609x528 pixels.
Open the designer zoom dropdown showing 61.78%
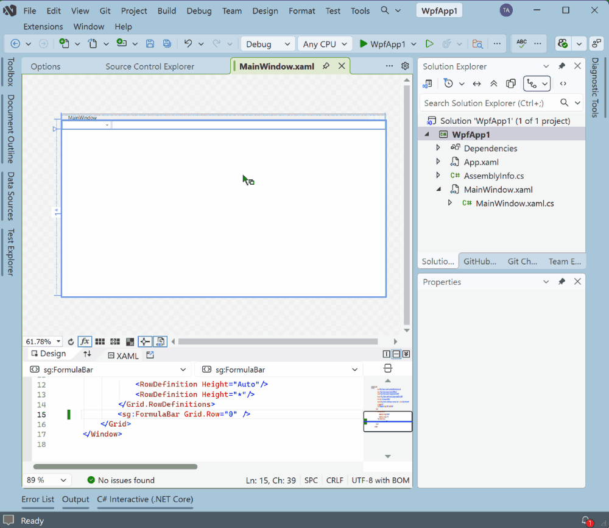pyautogui.click(x=43, y=341)
